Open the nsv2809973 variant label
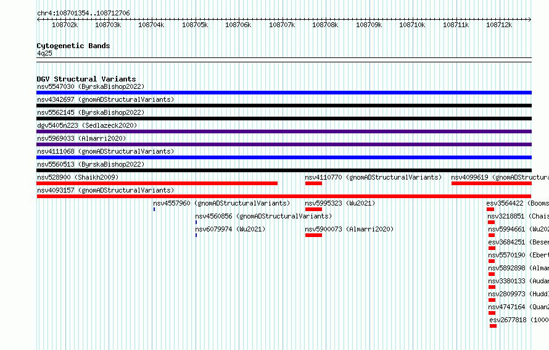549x350 pixels. 519,294
